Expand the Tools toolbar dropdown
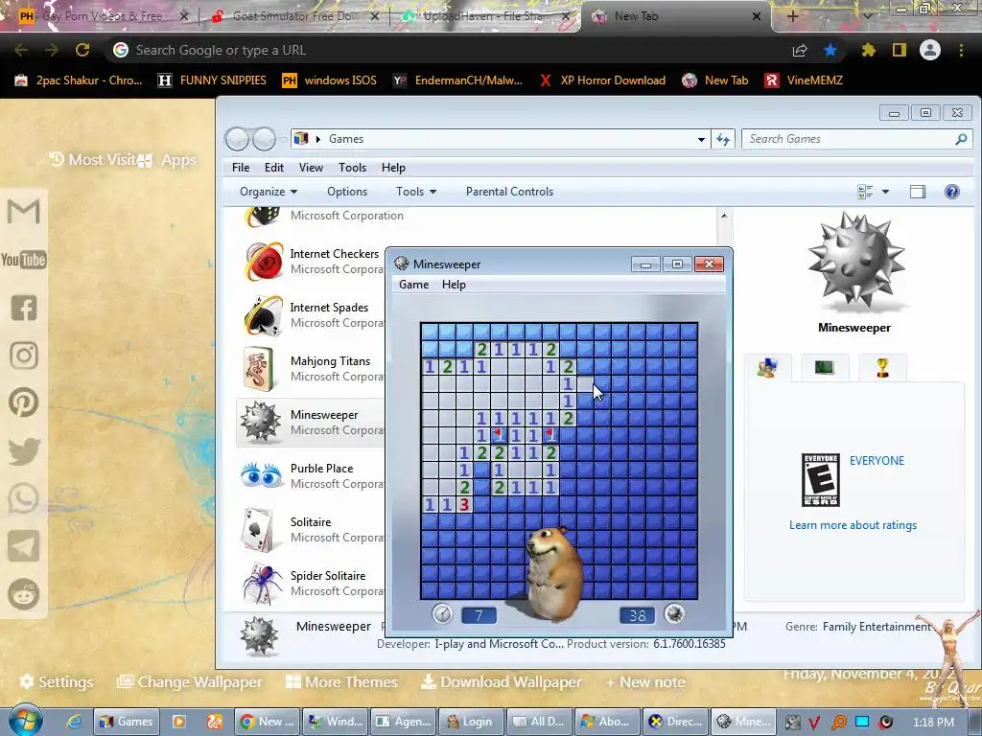Screen dimensions: 982x736 416,192
